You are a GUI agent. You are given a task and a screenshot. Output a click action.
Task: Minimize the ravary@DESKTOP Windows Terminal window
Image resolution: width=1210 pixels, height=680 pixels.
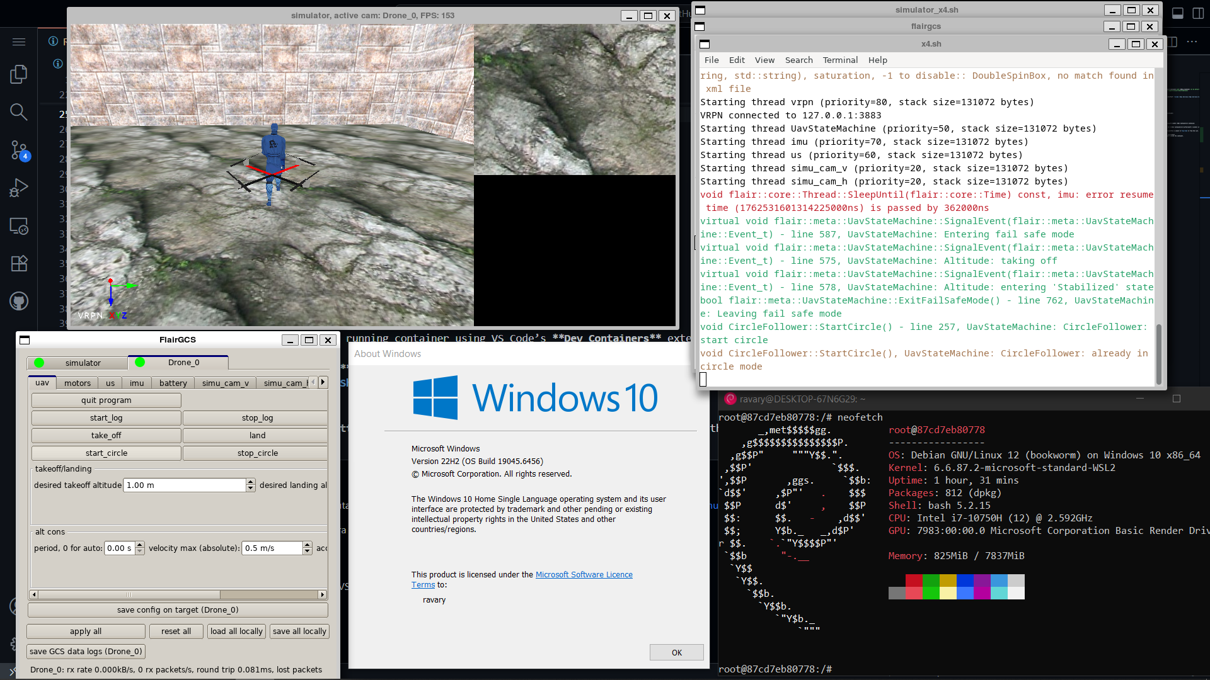(1139, 399)
